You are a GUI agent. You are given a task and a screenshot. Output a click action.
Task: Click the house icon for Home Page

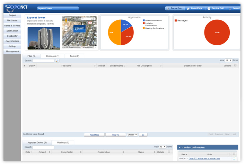pyautogui.click(x=188, y=9)
